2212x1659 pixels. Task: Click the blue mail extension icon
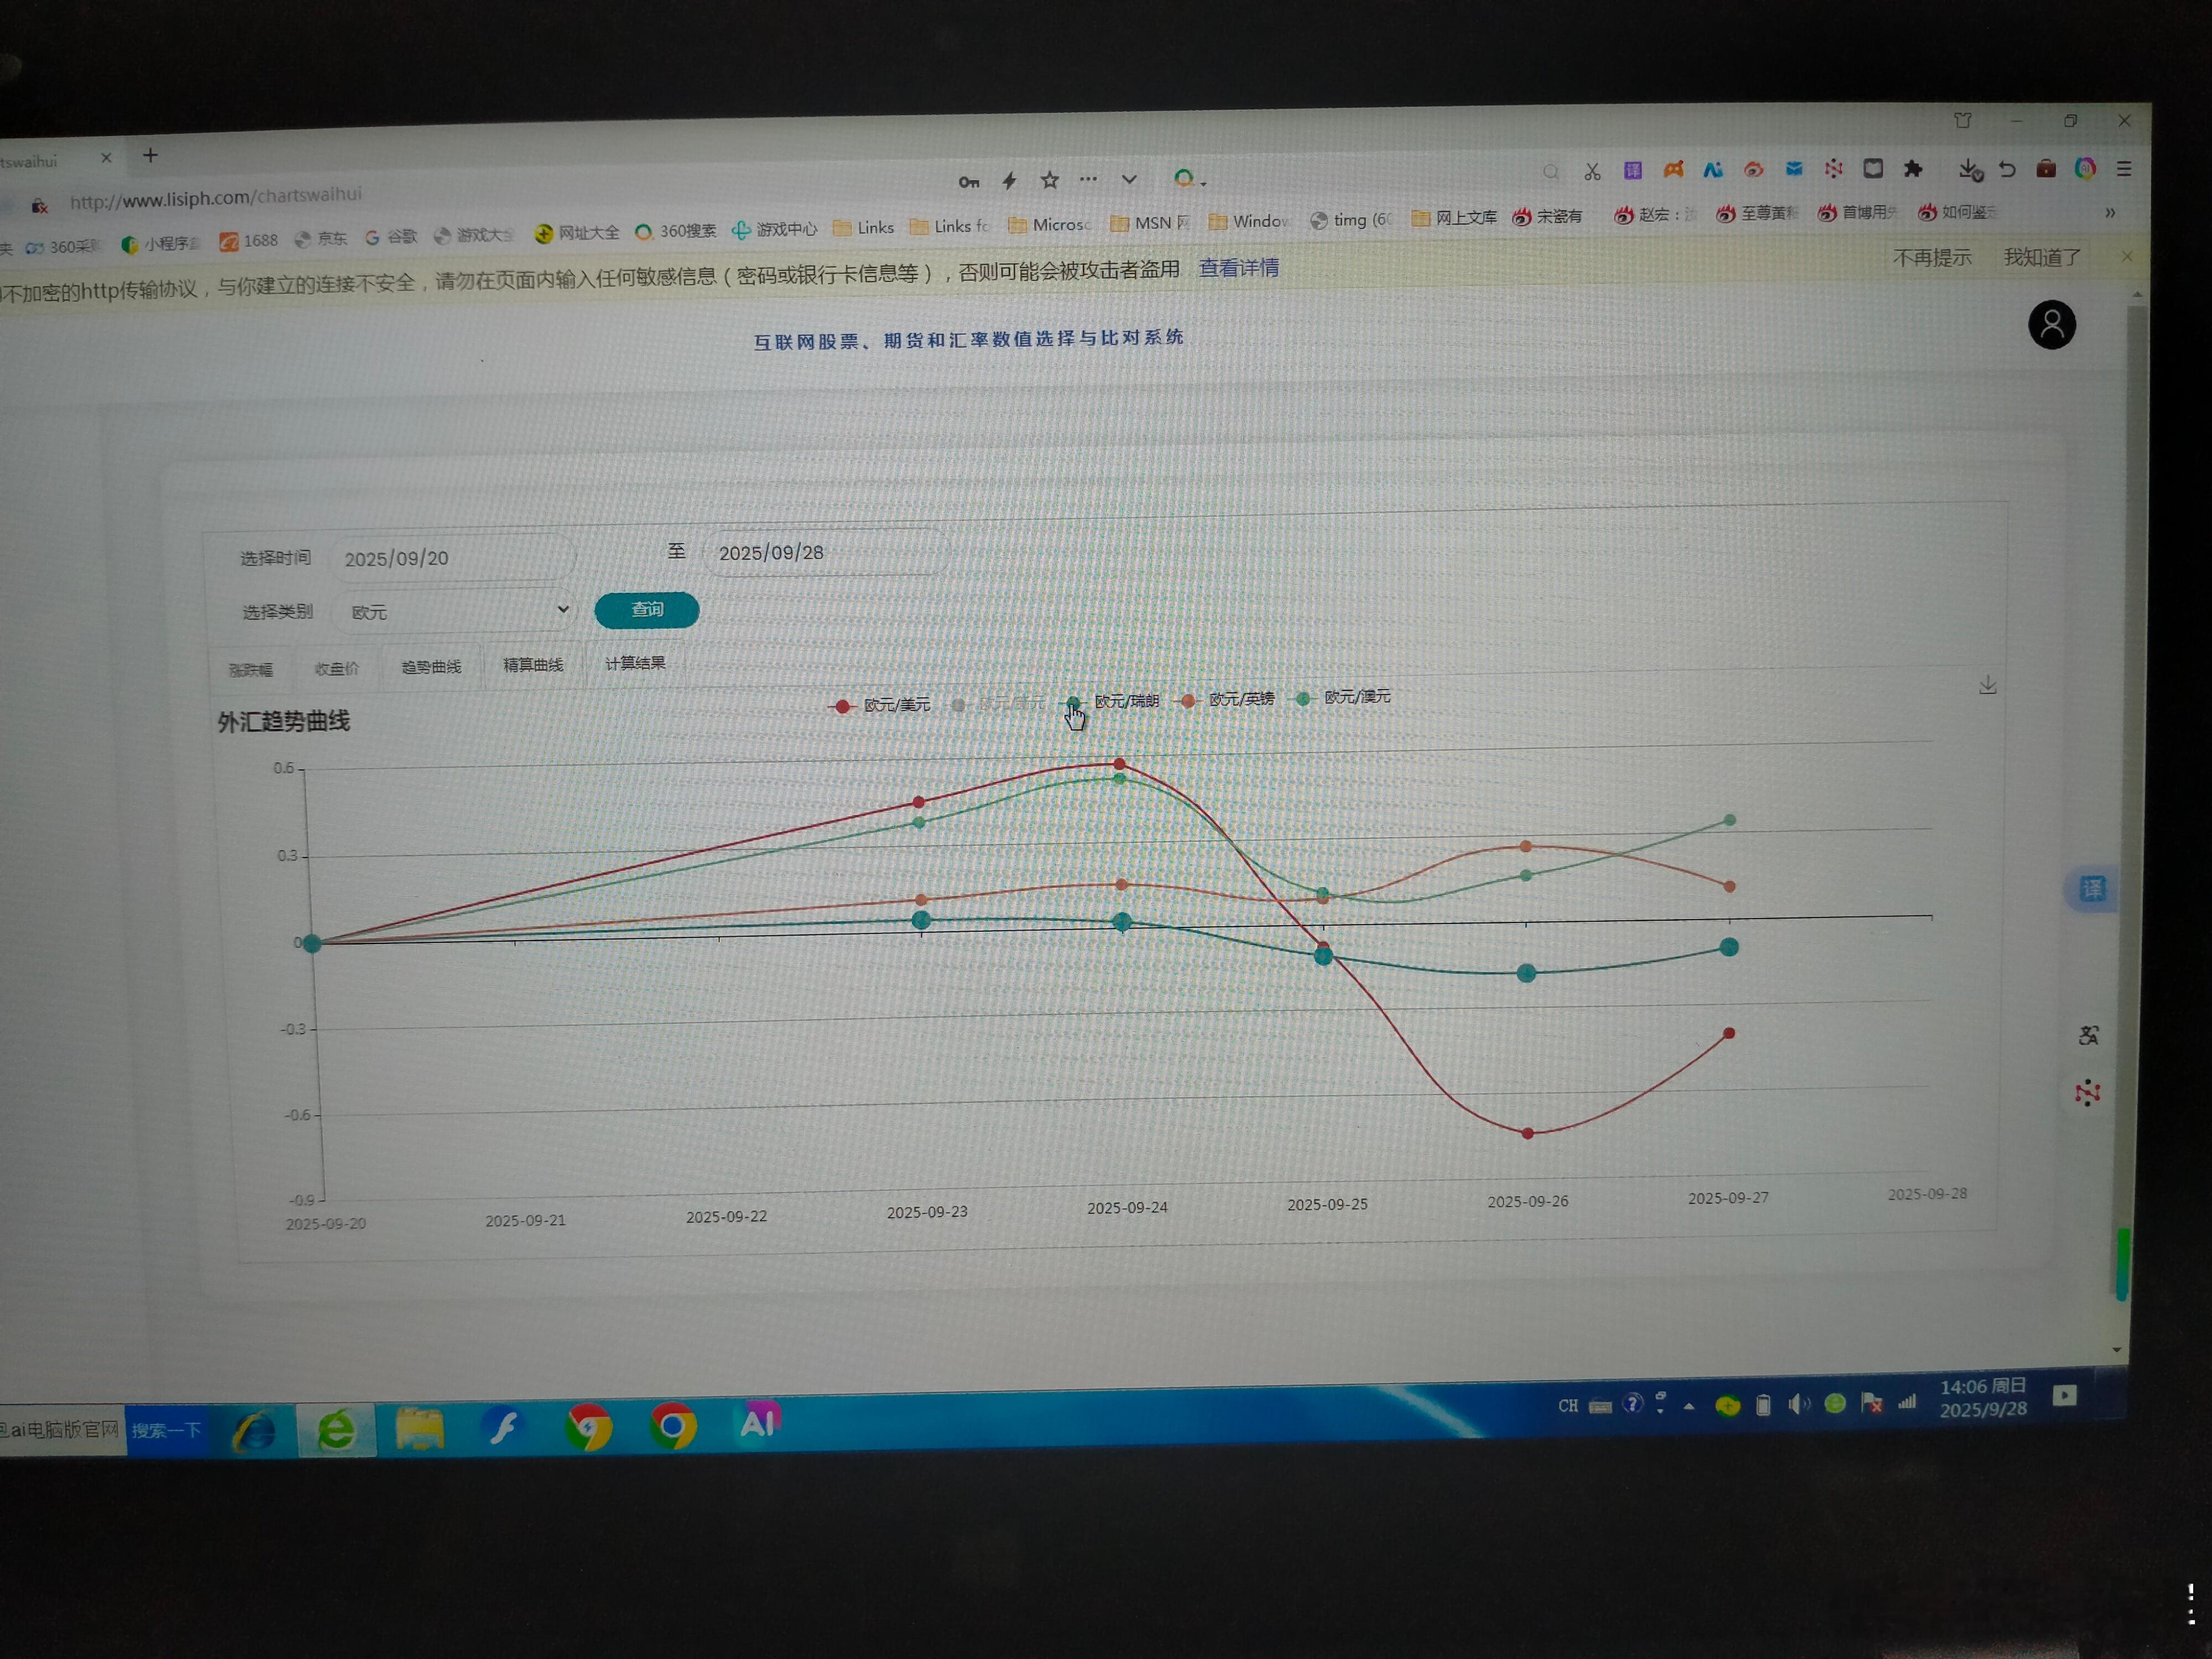[x=1794, y=169]
